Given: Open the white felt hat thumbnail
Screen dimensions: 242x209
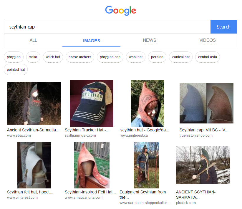Looking at the screenshot, I should (34, 165).
